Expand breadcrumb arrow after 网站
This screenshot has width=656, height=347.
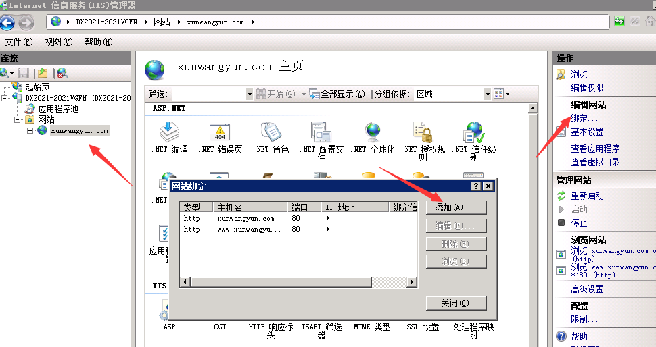(x=179, y=22)
